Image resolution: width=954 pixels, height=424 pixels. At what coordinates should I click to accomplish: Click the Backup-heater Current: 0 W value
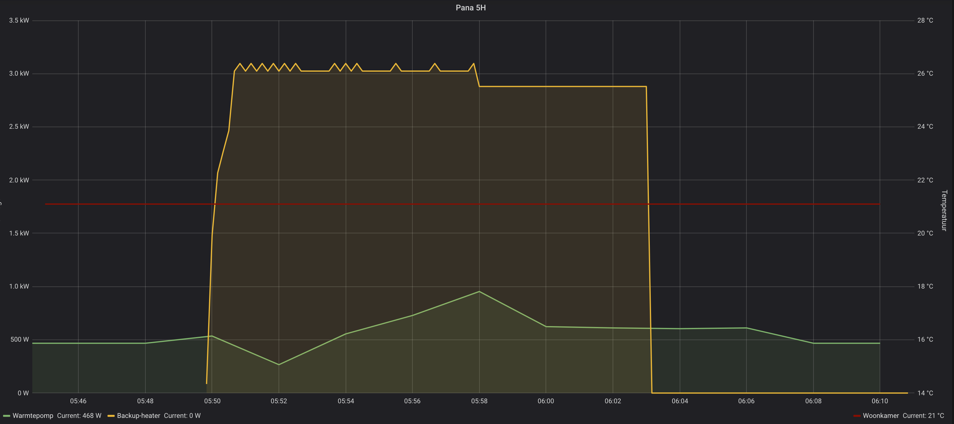point(182,416)
